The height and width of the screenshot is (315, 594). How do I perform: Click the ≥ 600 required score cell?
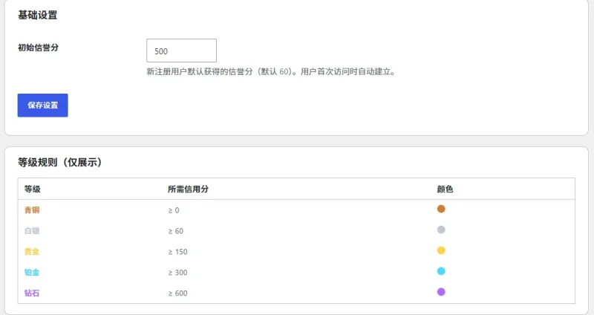click(x=177, y=293)
